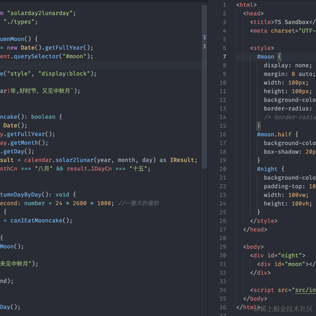Click the number 1000 in the expression
Screen dimensions: 316x316
pos(104,203)
